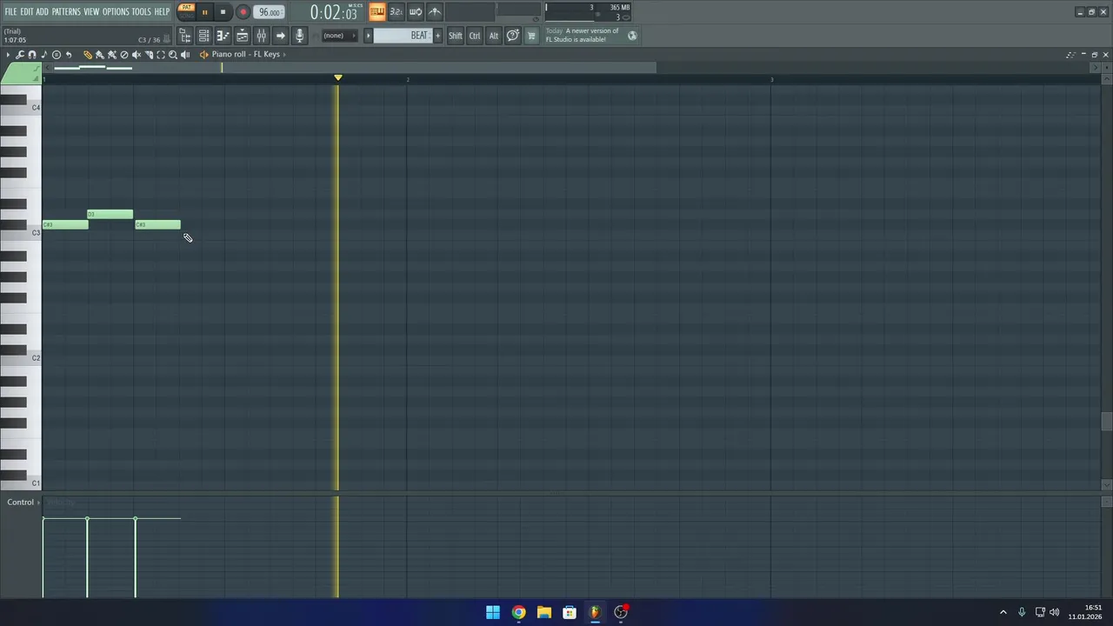Add new pattern with plus button
Screen dimensions: 1113x626
[x=437, y=36]
